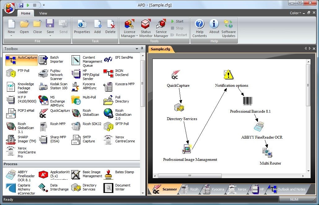The height and width of the screenshot is (205, 319).
Task: Select Fujitsu Network Scanner component
Action: tap(51, 74)
